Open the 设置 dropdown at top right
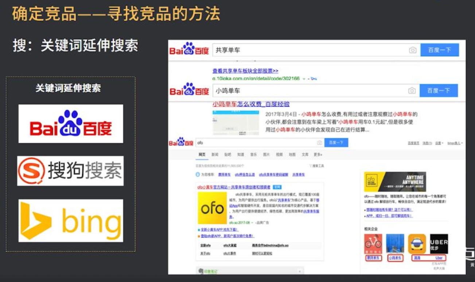The width and height of the screenshot is (475, 282). [439, 143]
